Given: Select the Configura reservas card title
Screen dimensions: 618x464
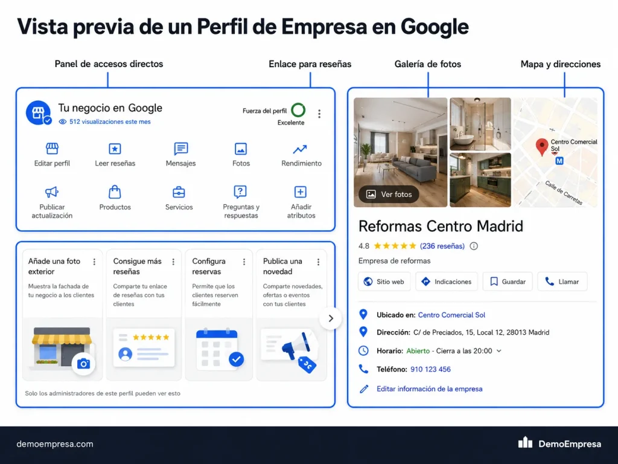Looking at the screenshot, I should coord(209,266).
